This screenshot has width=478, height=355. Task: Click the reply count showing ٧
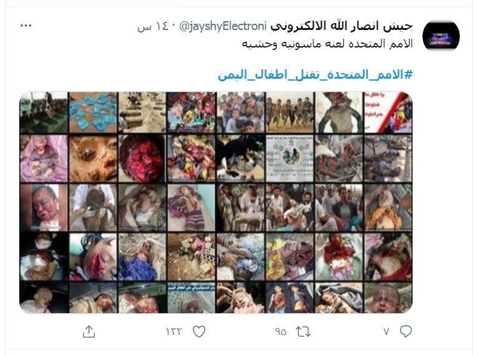point(386,331)
